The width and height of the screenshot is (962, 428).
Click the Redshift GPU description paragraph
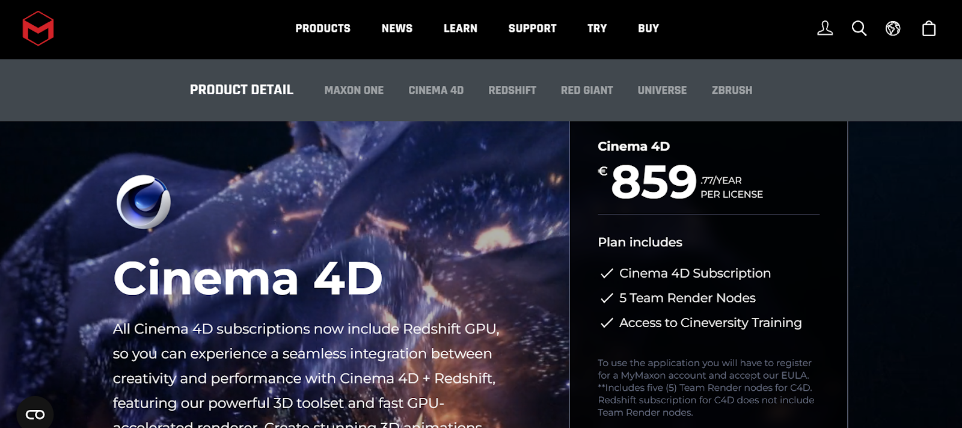click(306, 376)
